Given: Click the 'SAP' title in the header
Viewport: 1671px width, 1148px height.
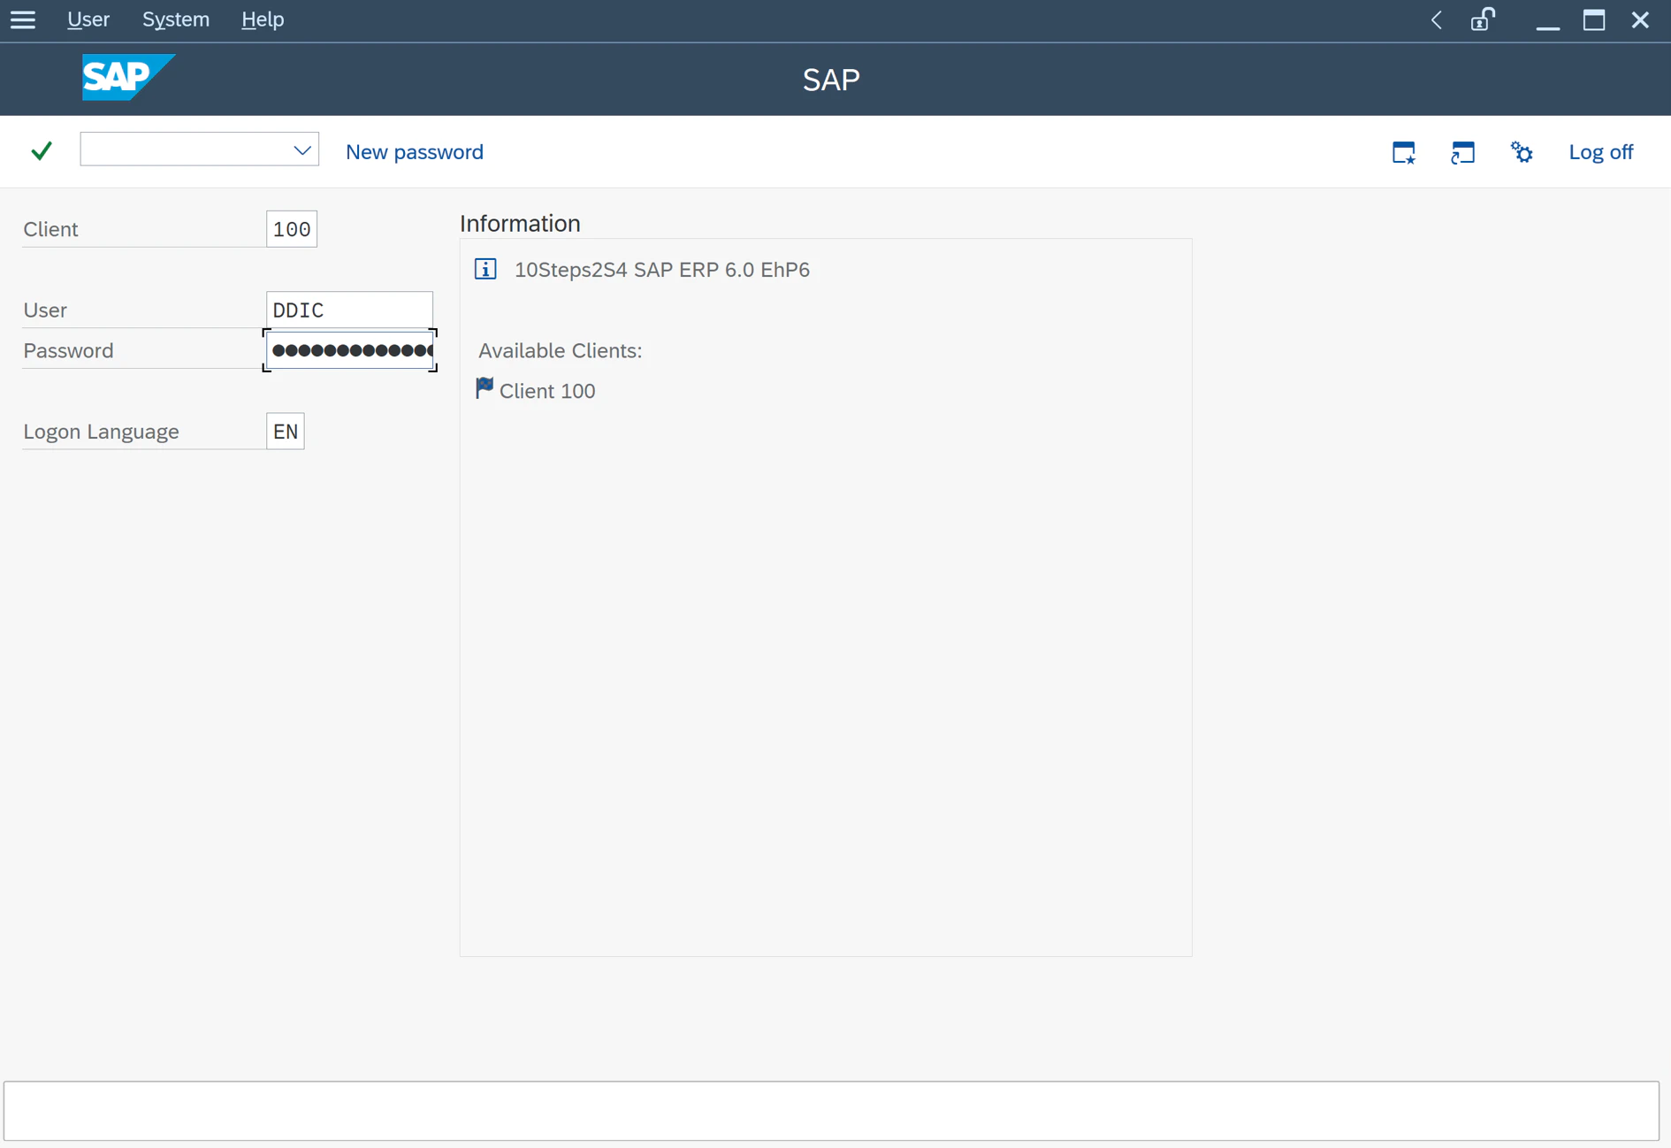Looking at the screenshot, I should [x=831, y=80].
